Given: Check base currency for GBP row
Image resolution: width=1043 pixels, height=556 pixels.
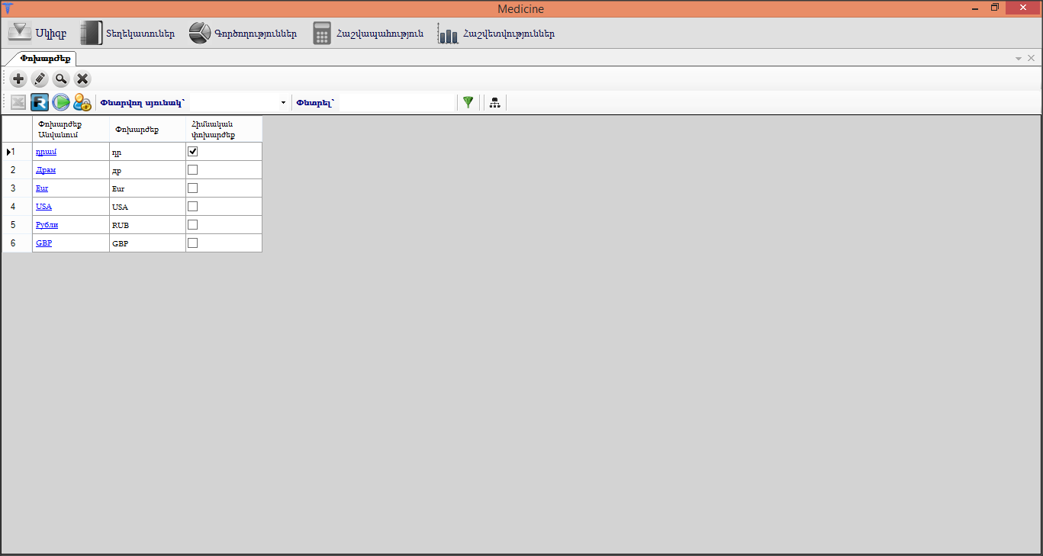Looking at the screenshot, I should 192,243.
